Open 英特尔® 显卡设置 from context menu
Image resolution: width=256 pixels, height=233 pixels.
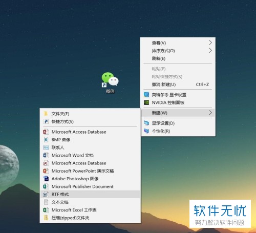(178, 95)
